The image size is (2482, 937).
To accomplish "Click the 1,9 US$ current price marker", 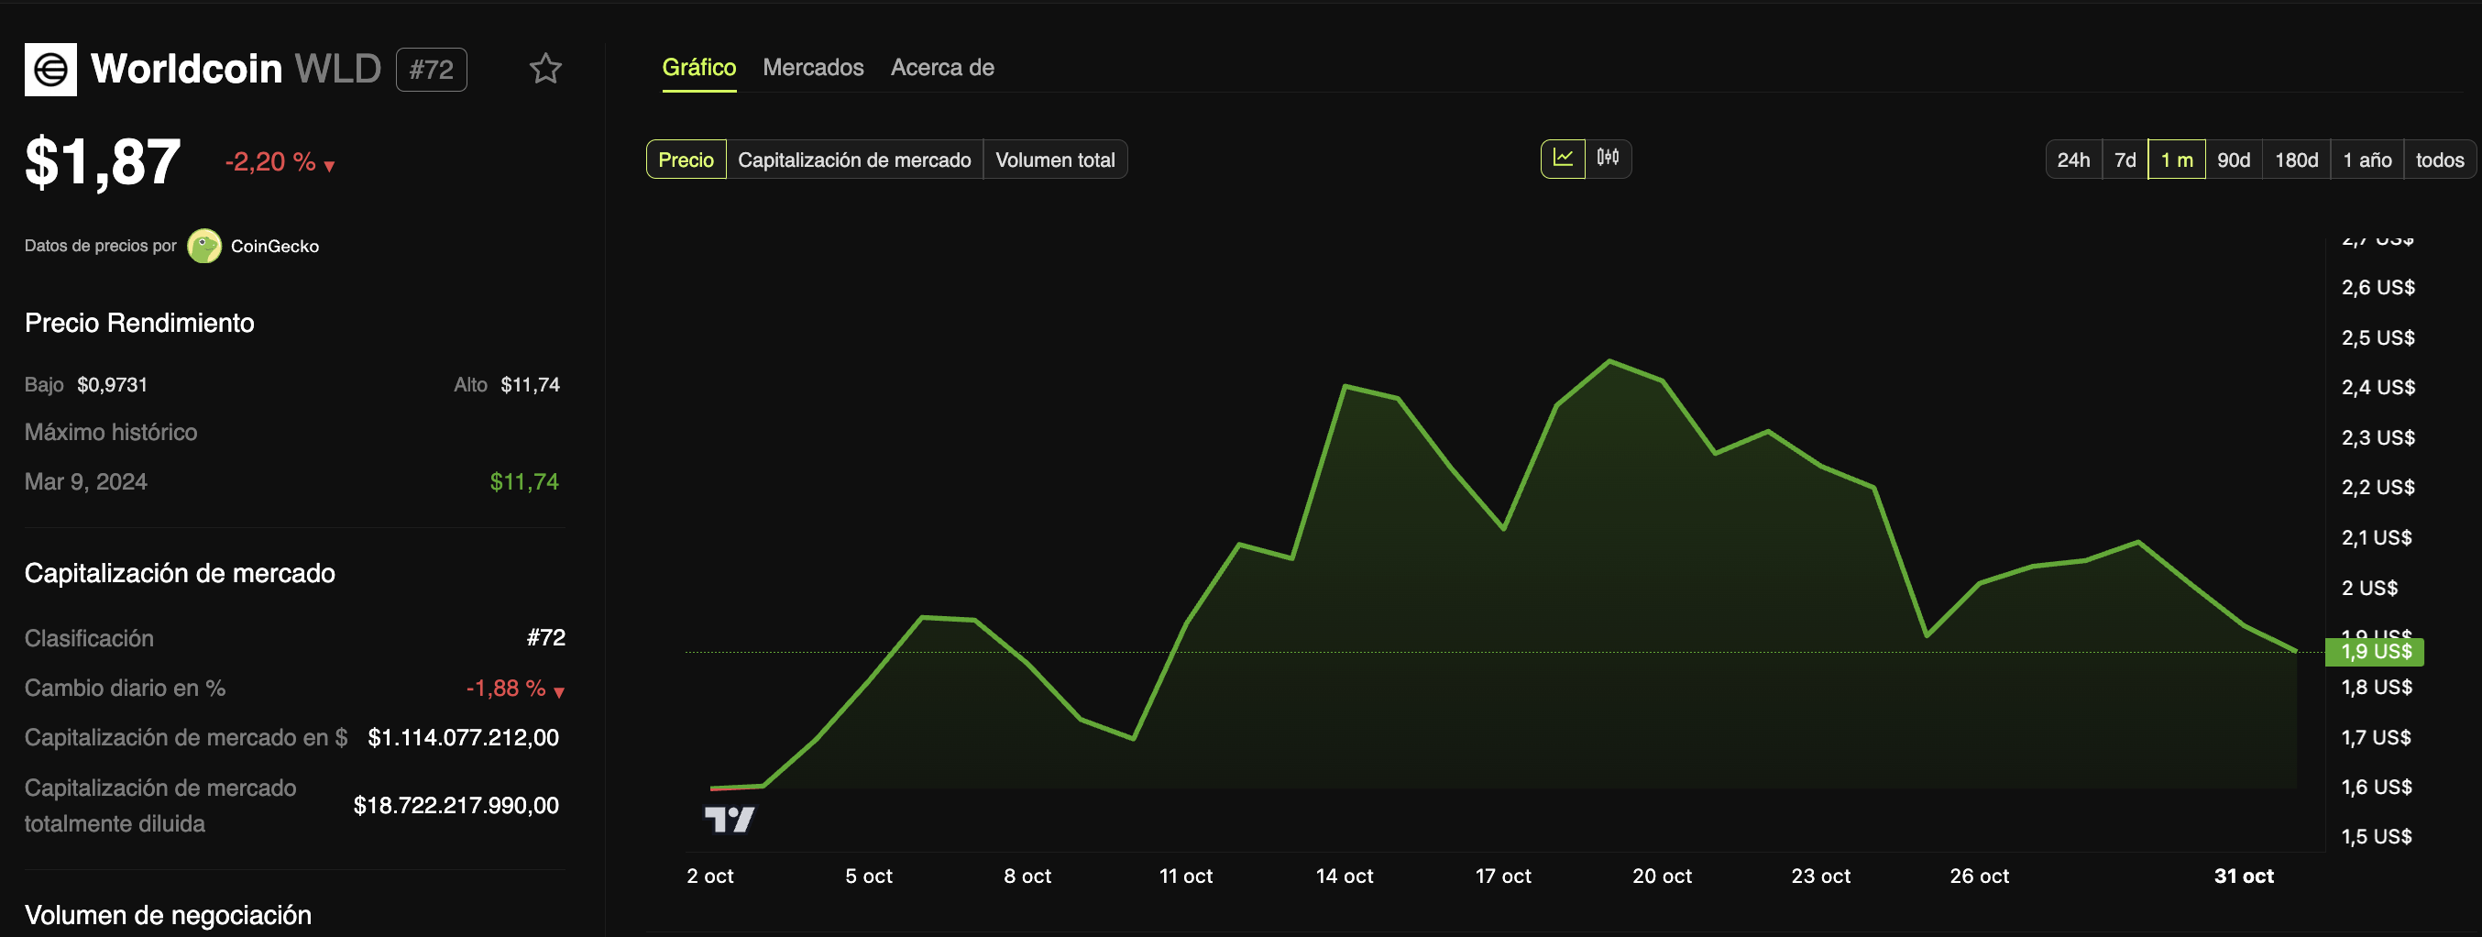I will point(2375,652).
